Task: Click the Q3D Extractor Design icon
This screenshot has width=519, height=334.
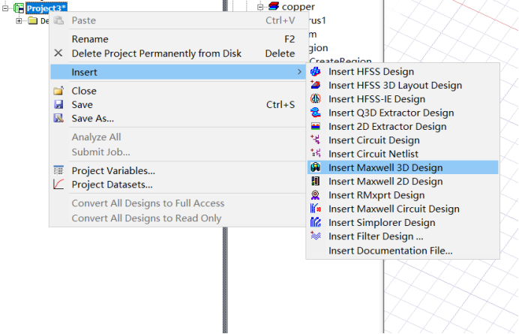Action: [316, 113]
